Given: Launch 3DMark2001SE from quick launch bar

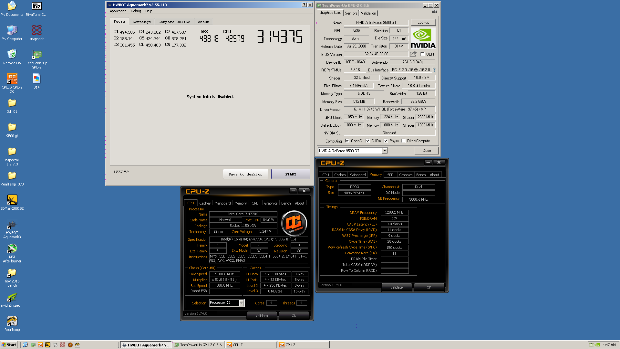Looking at the screenshot, I should coord(48,345).
